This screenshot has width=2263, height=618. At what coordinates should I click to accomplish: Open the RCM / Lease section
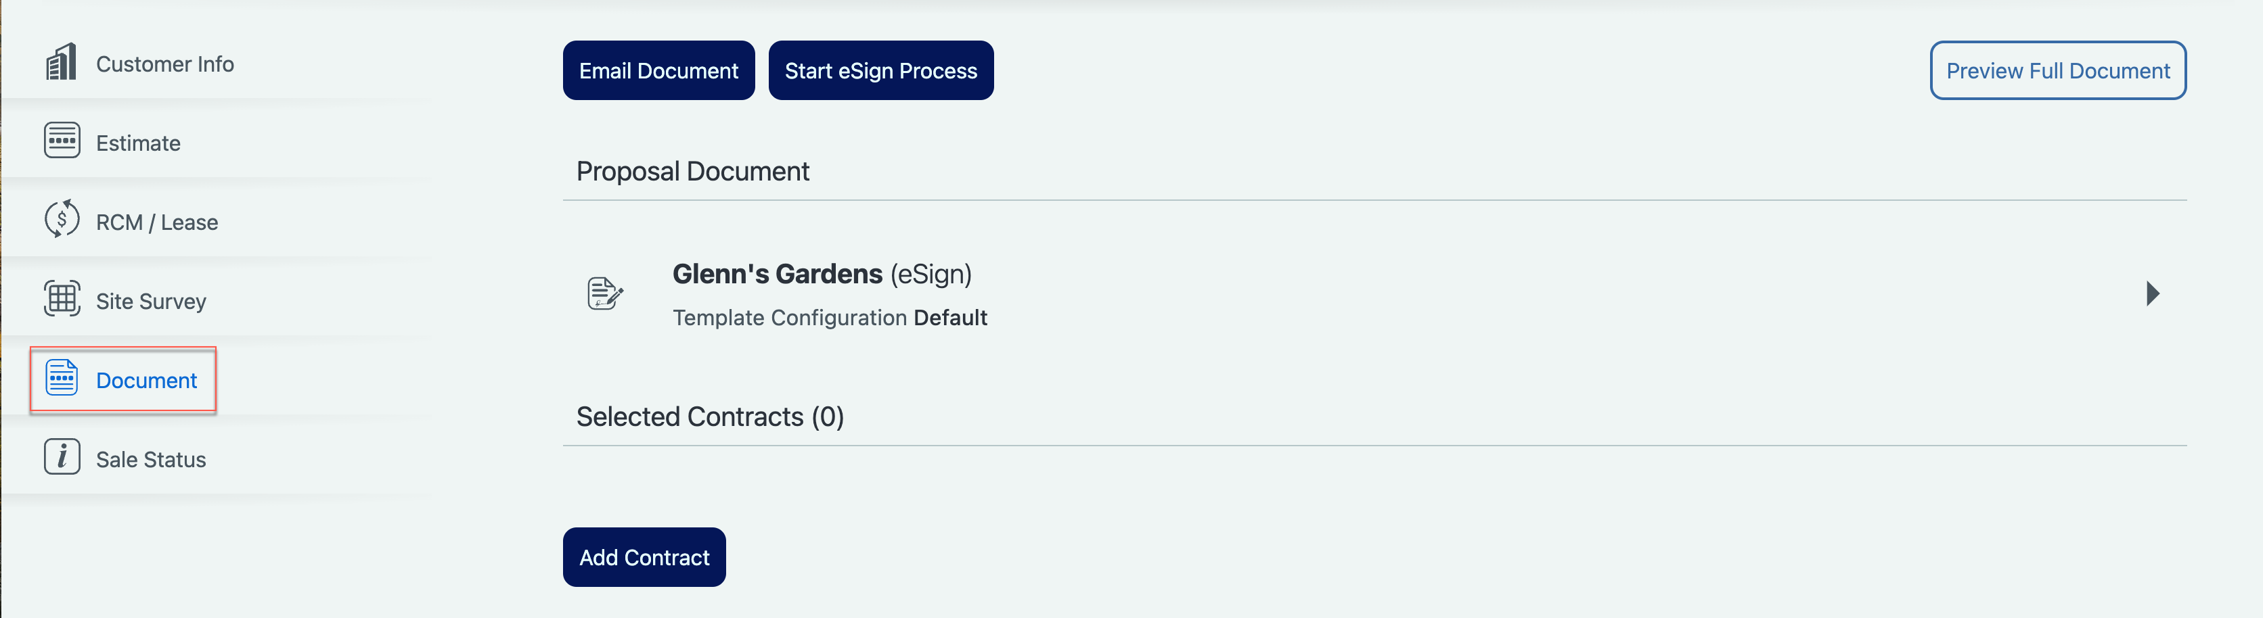coord(156,222)
